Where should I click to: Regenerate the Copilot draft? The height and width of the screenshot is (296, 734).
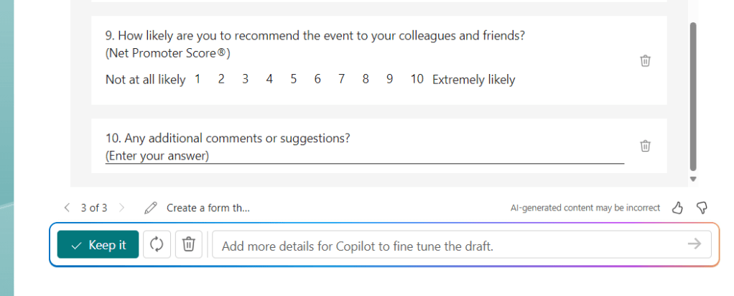[x=157, y=245]
